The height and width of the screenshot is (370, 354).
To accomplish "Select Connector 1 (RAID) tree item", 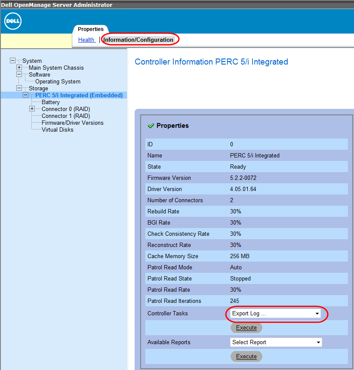I will click(66, 116).
